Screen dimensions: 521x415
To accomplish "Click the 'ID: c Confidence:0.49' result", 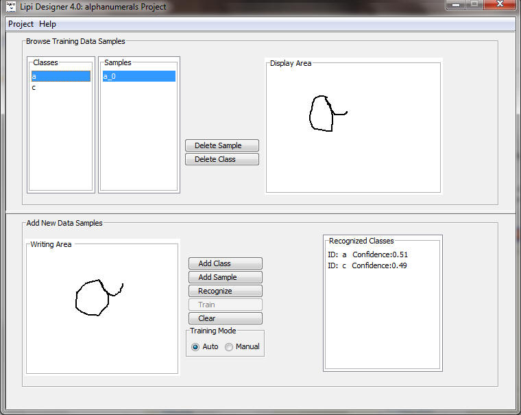I will click(369, 265).
